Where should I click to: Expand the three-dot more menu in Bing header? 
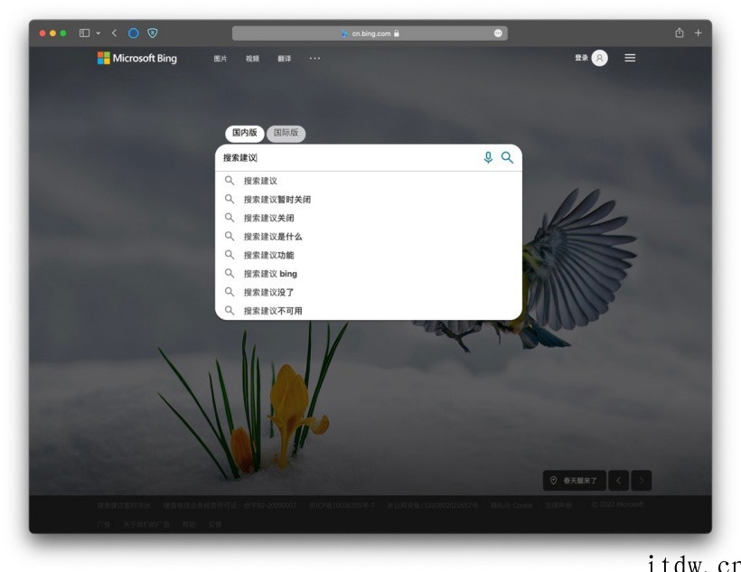point(314,58)
